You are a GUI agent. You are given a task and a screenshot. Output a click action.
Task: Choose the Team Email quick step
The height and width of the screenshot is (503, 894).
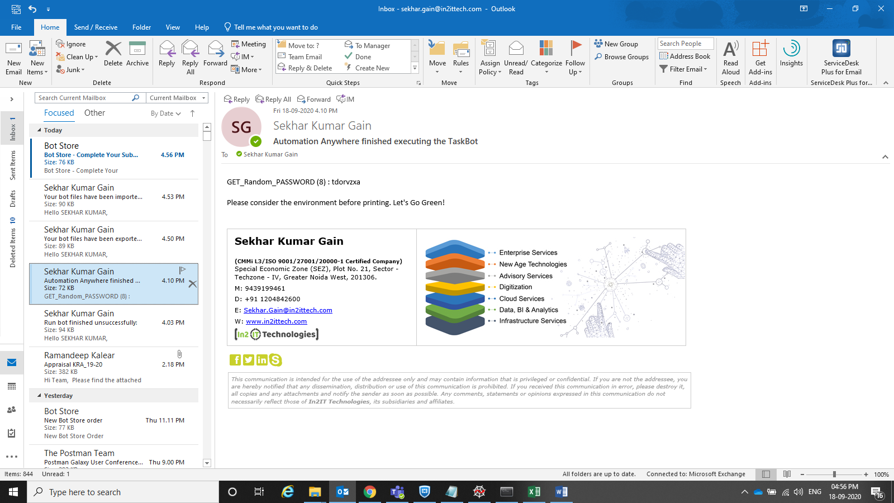pos(301,57)
